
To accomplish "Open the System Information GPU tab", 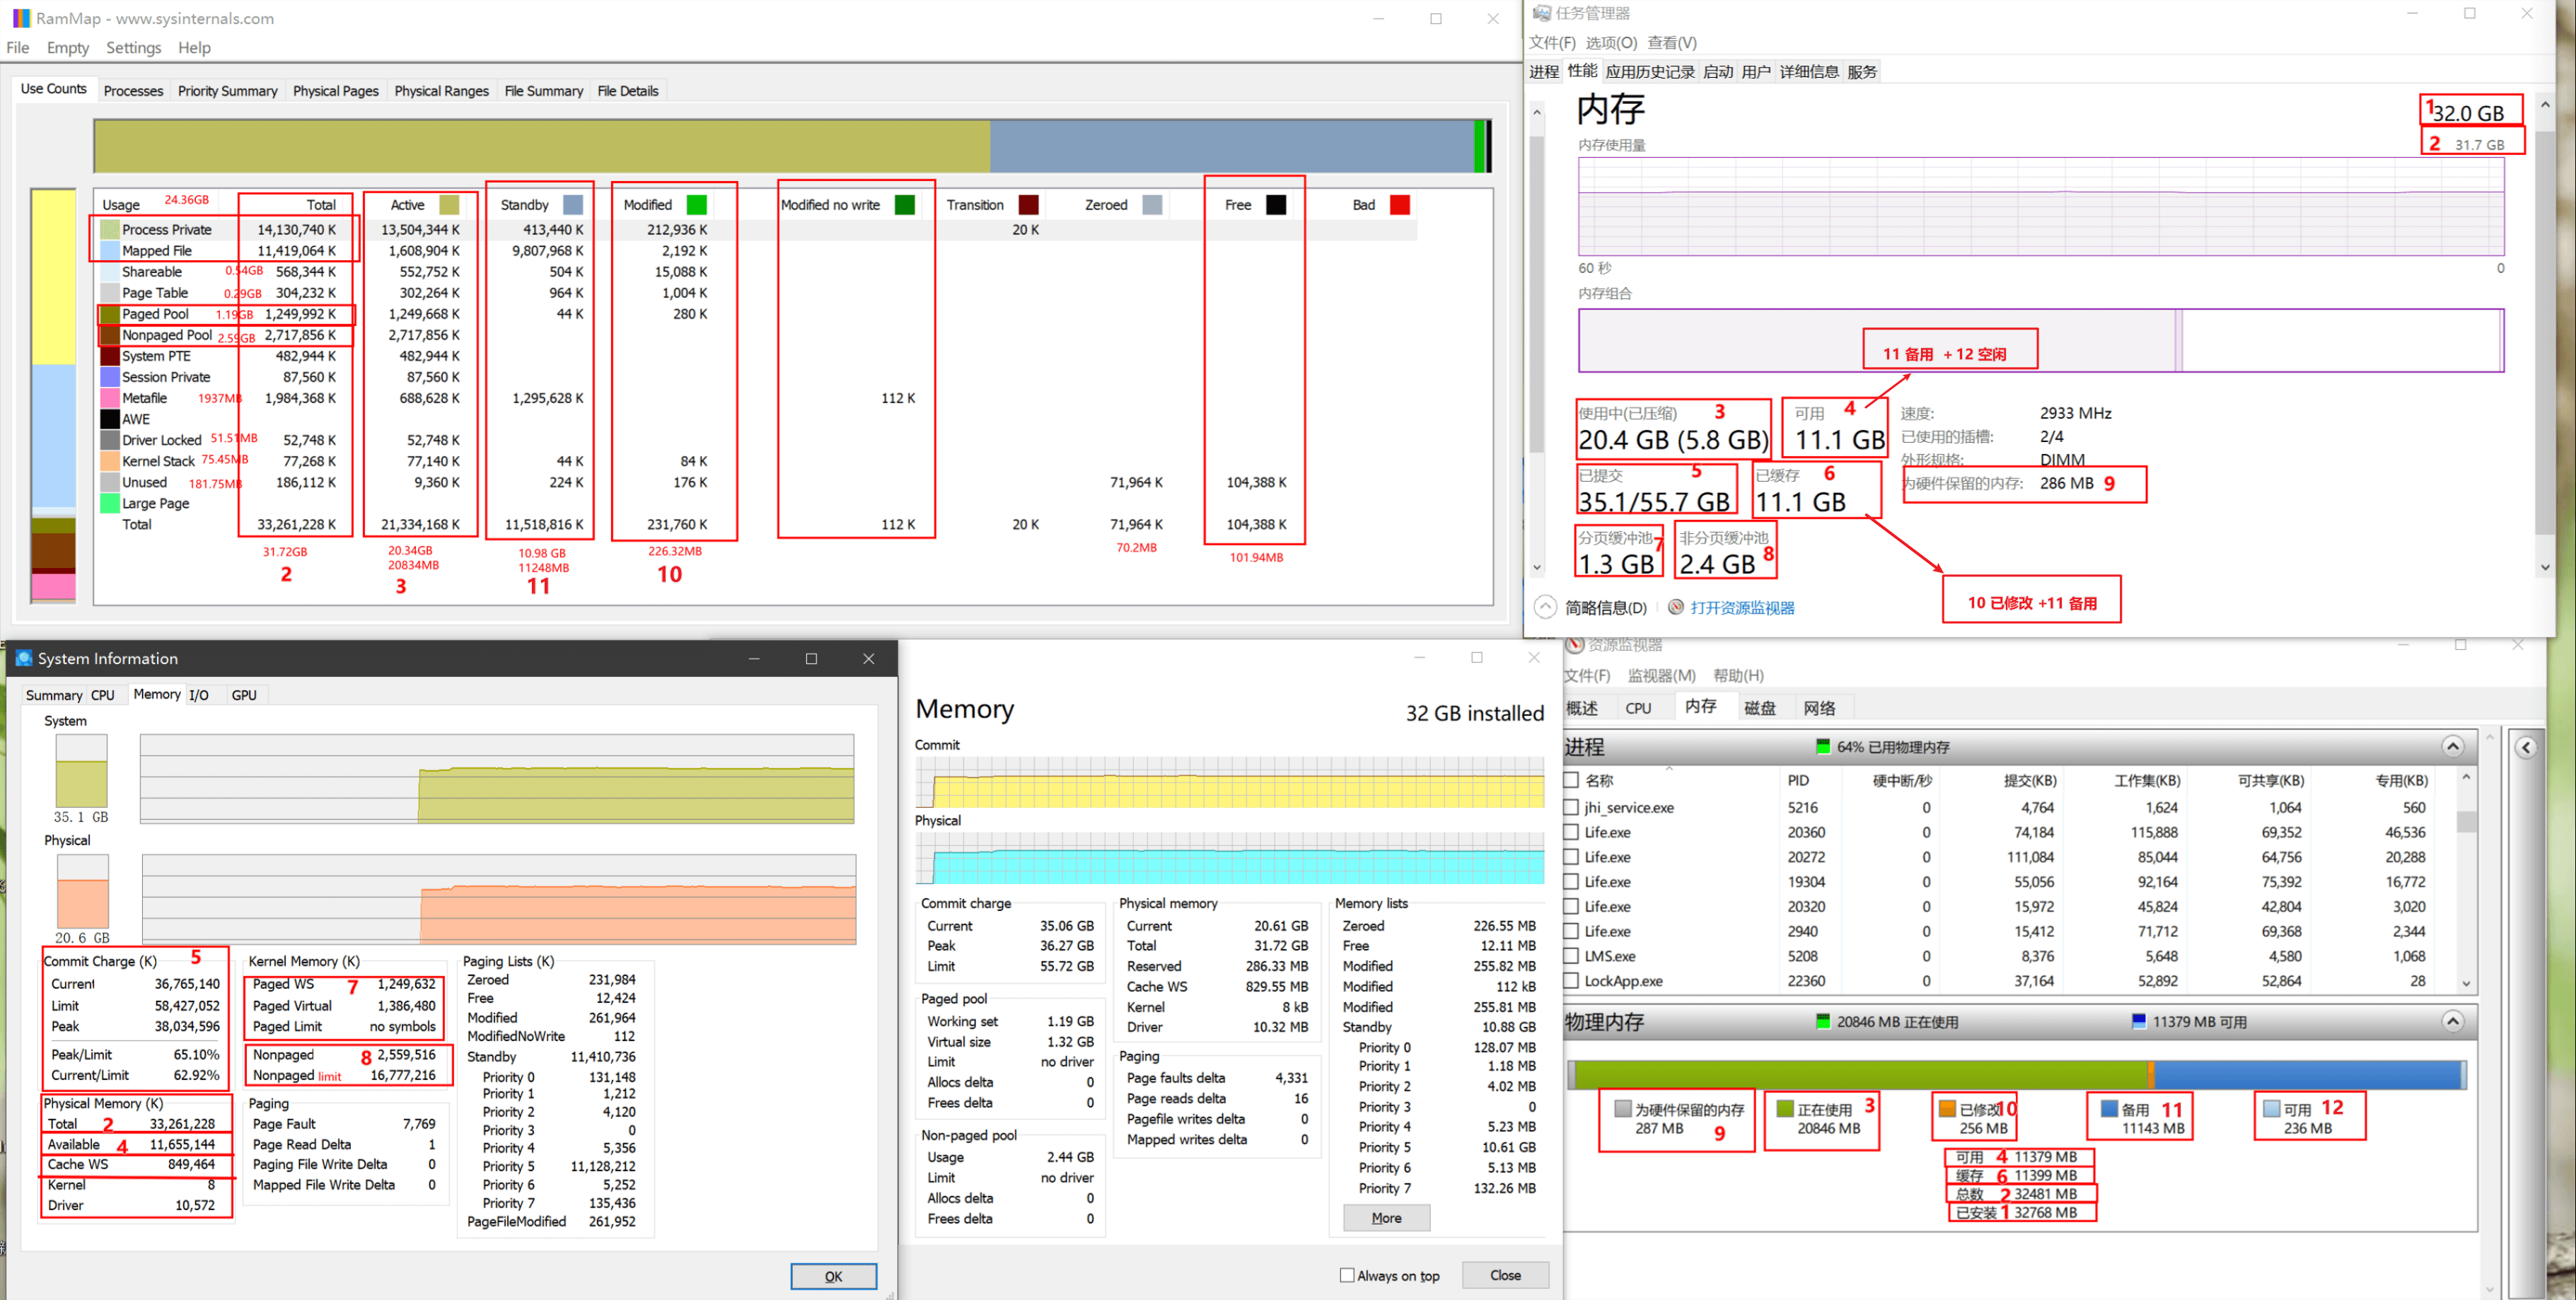I will pos(244,695).
